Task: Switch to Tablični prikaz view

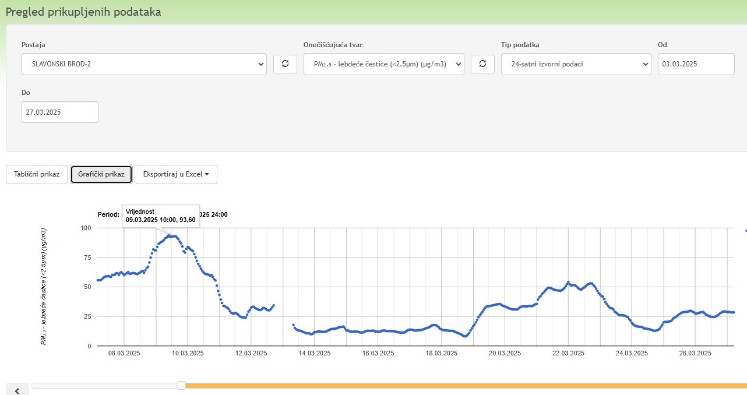Action: coord(37,174)
